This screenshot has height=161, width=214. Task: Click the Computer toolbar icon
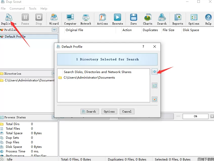coord(70,19)
